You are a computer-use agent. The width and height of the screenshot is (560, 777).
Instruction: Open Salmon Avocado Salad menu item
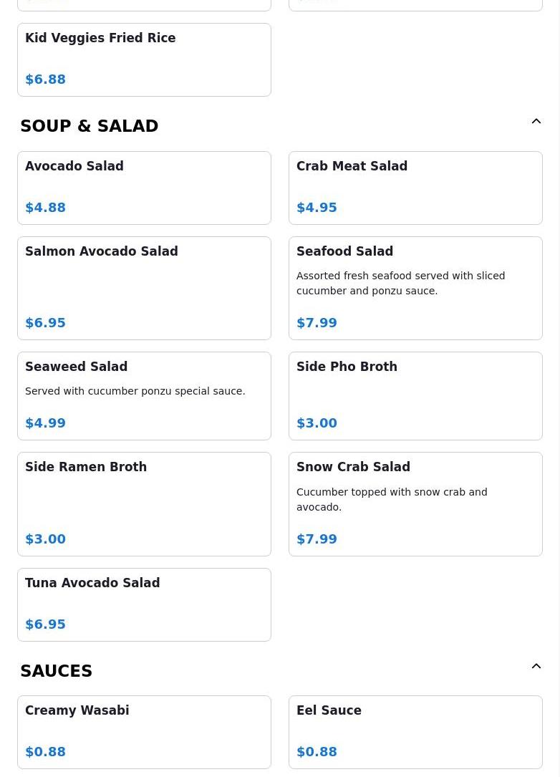(144, 288)
